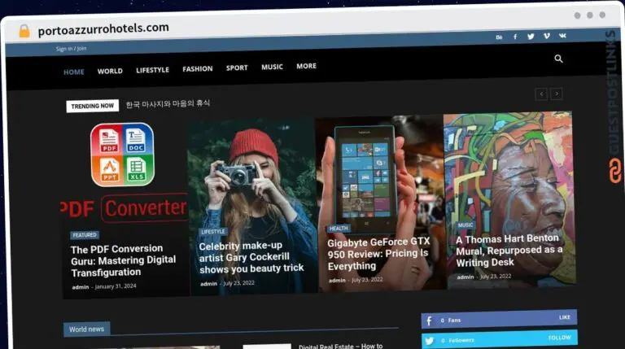Switch to the World news tab
Screen dimensions: 625x349
point(86,329)
